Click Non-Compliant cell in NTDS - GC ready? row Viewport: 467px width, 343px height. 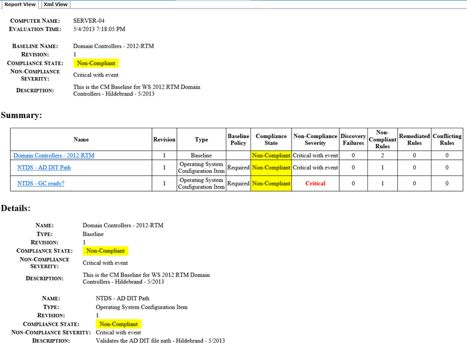[x=271, y=183]
